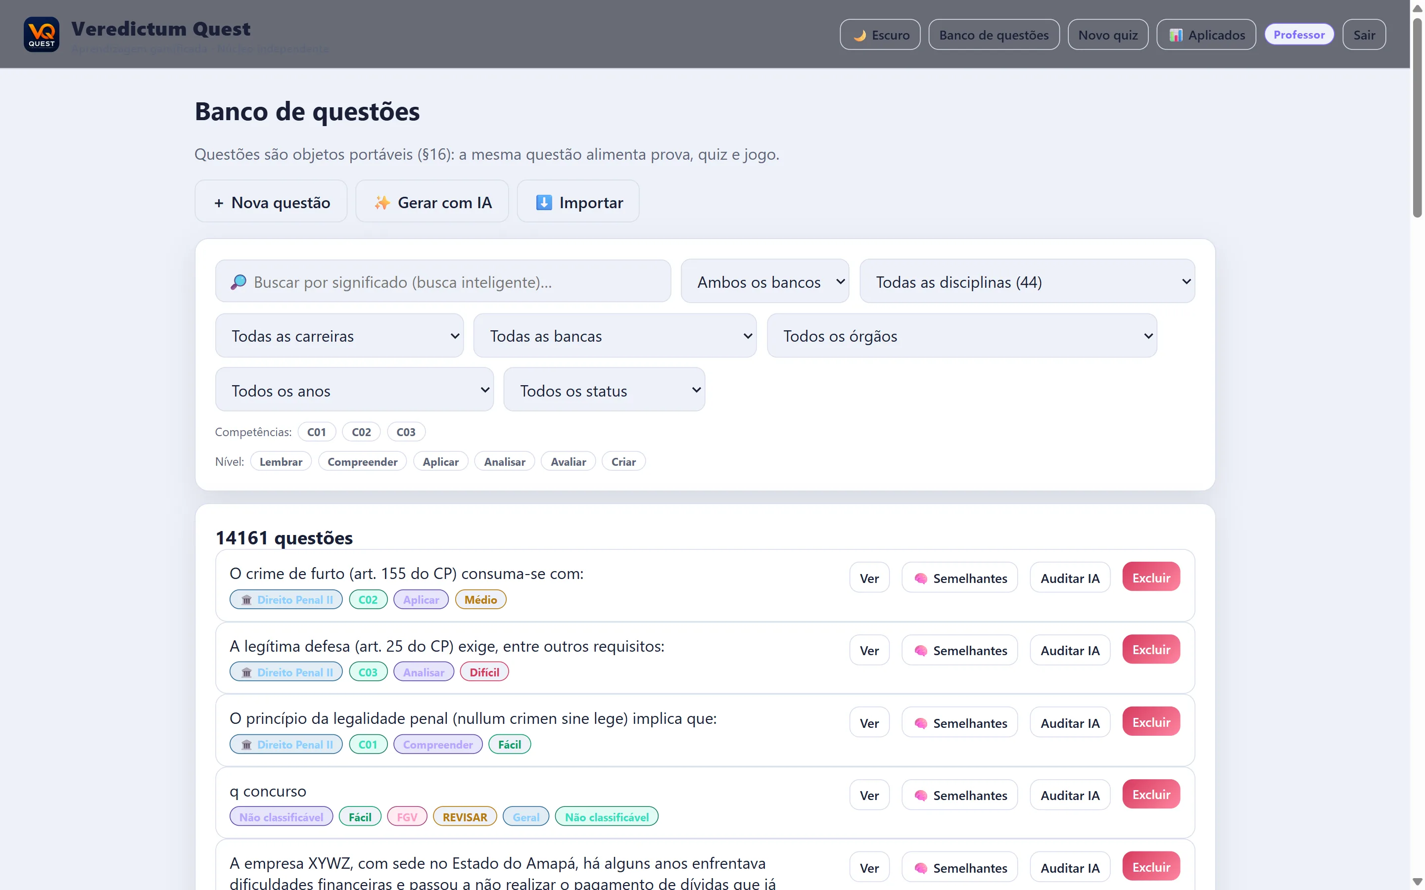
Task: Toggle the Analisar level filter chip
Action: tap(505, 461)
